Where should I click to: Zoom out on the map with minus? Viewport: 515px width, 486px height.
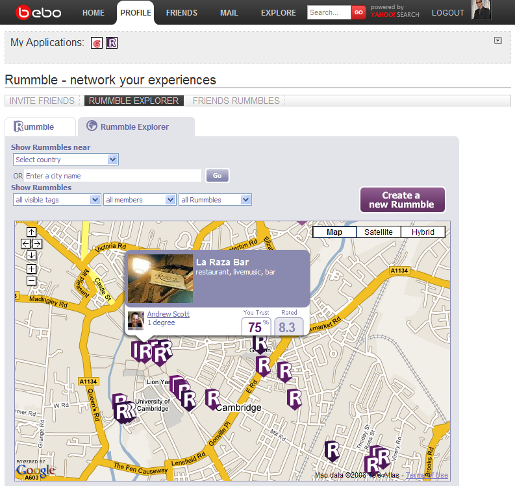click(x=32, y=280)
